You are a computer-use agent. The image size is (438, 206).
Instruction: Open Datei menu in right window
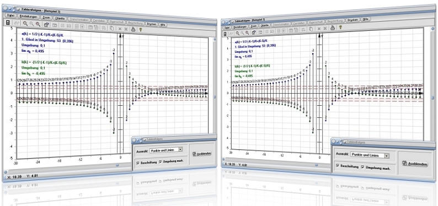point(227,28)
